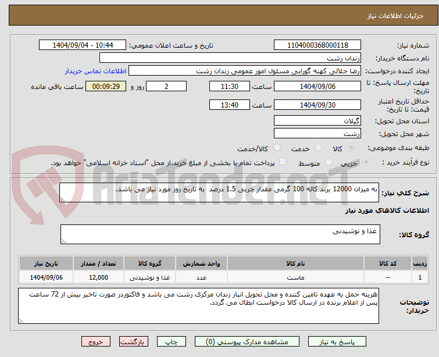Click the خروج exit button
Screen dimensions: 439x357
click(x=96, y=342)
